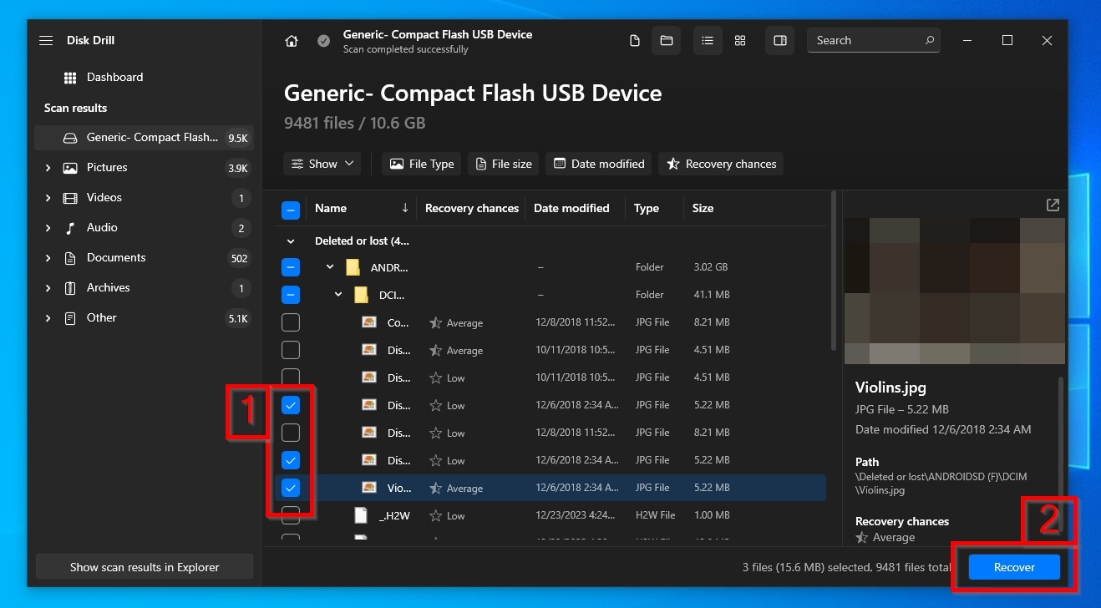Click the star icon on the Co... row

point(435,323)
